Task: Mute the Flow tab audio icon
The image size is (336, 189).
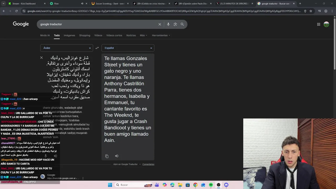Action: [x=82, y=4]
